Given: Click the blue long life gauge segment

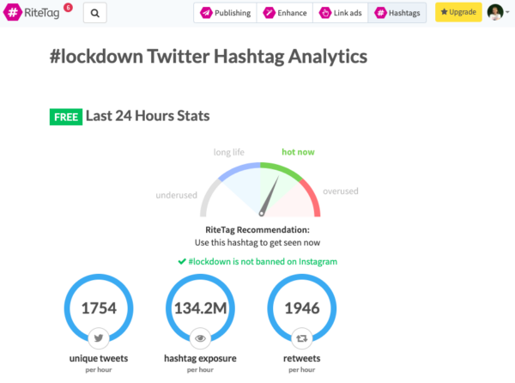Looking at the screenshot, I should (x=239, y=170).
